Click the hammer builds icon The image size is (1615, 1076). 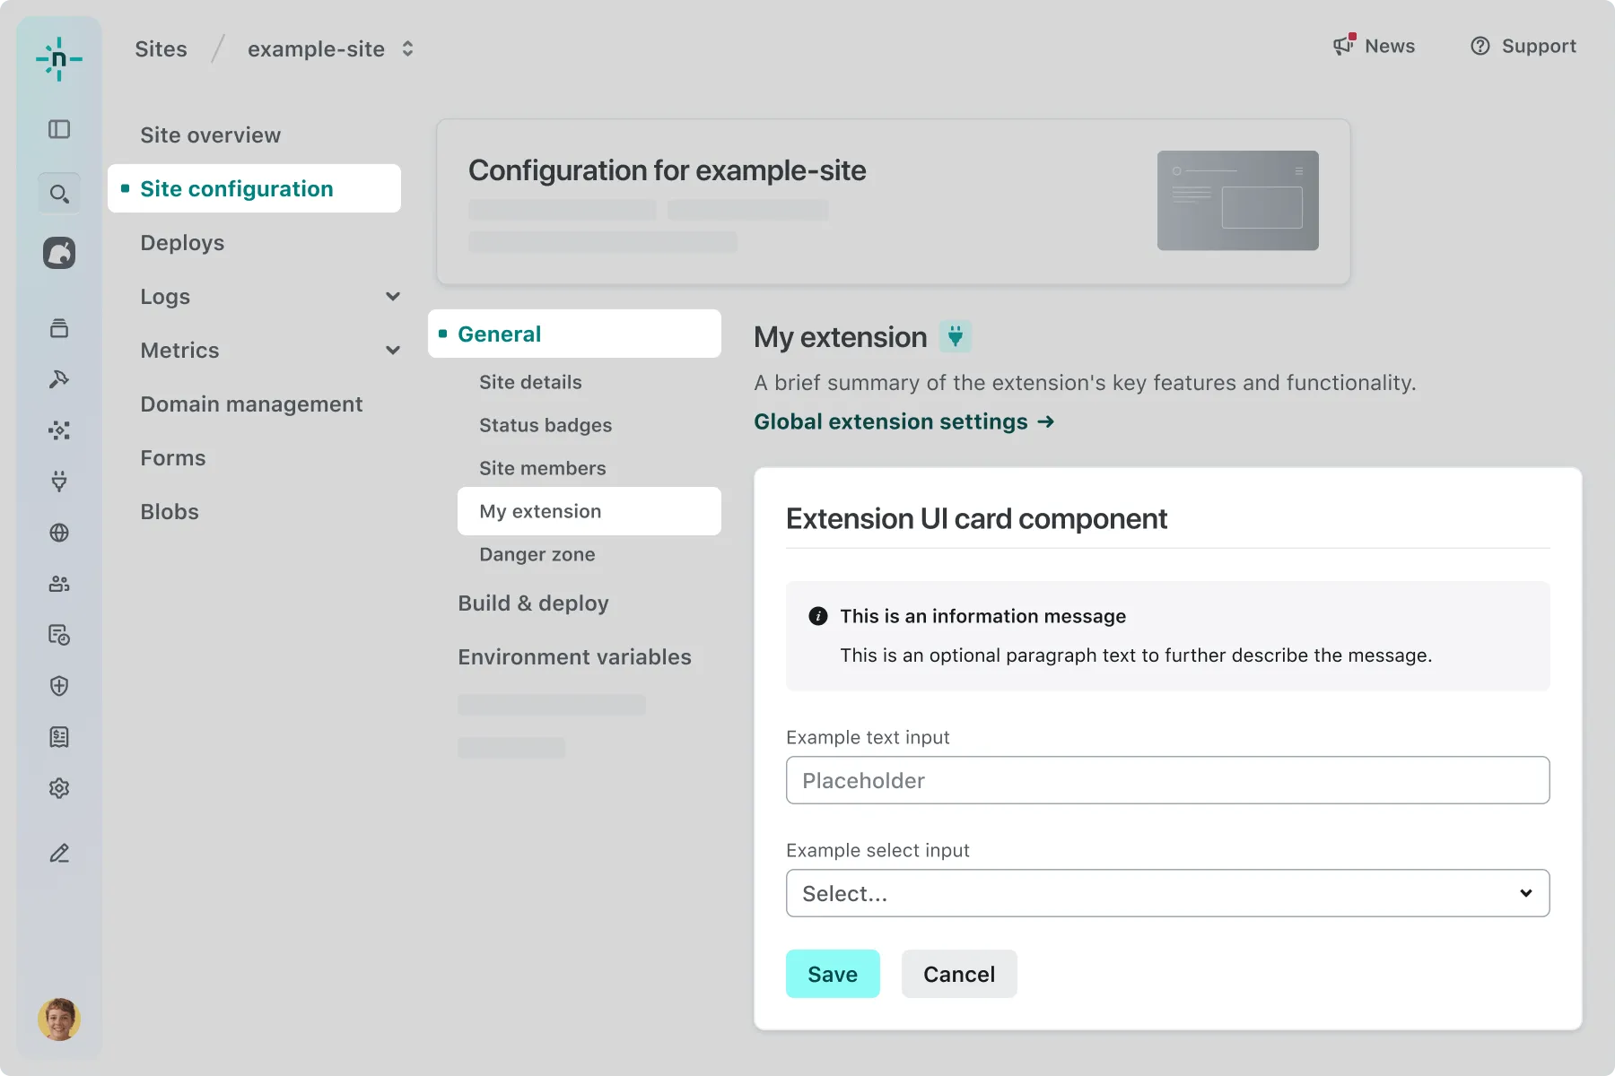[59, 379]
